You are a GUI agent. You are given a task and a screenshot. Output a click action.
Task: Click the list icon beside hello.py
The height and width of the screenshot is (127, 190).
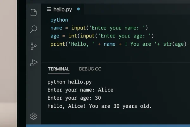(x=49, y=9)
